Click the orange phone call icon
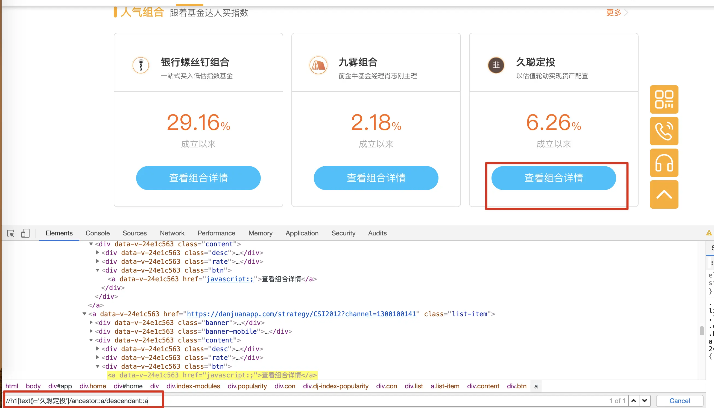Viewport: 714px width, 408px height. [664, 131]
